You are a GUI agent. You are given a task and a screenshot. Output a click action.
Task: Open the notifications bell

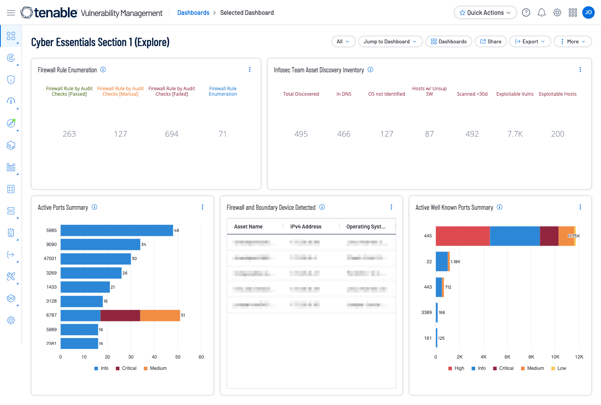pyautogui.click(x=542, y=13)
